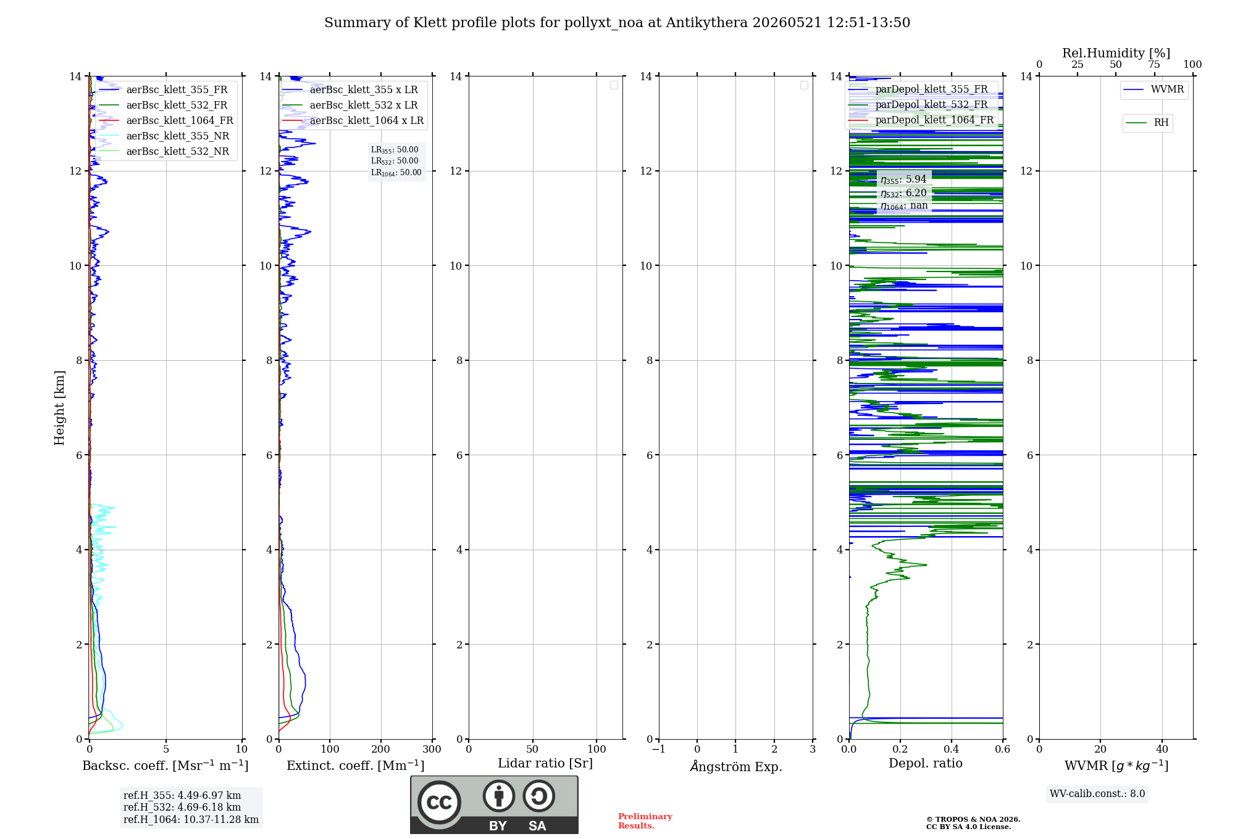Click the Rel.Humidity [%] top axis label
This screenshot has height=839, width=1235.
tap(1116, 53)
